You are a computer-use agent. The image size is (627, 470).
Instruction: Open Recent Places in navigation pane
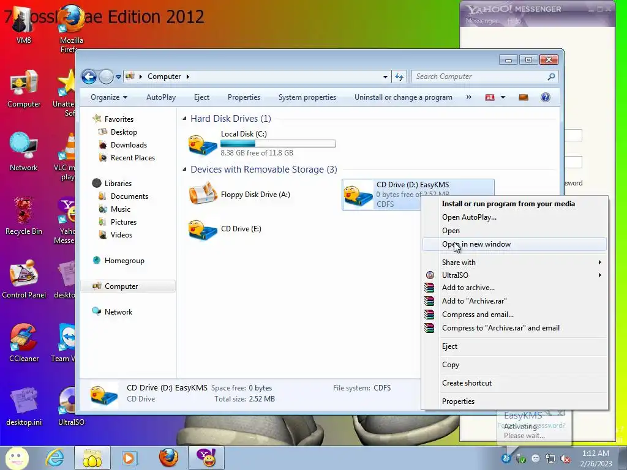[x=132, y=158]
